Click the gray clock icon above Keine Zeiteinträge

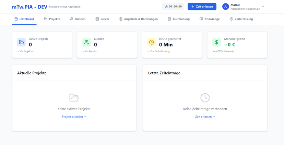tap(205, 98)
